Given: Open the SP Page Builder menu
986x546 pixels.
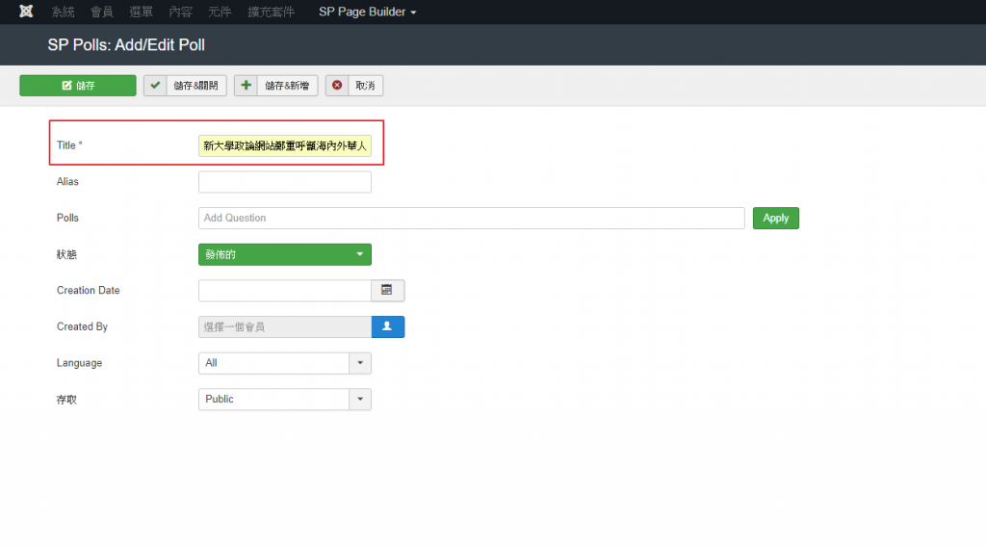Looking at the screenshot, I should (x=367, y=13).
